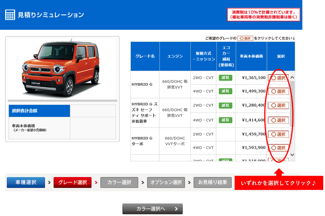Click the メーカー希望小売価格 label in the summary panel
Image resolution: width=325 pixels, height=216 pixels.
(30, 130)
